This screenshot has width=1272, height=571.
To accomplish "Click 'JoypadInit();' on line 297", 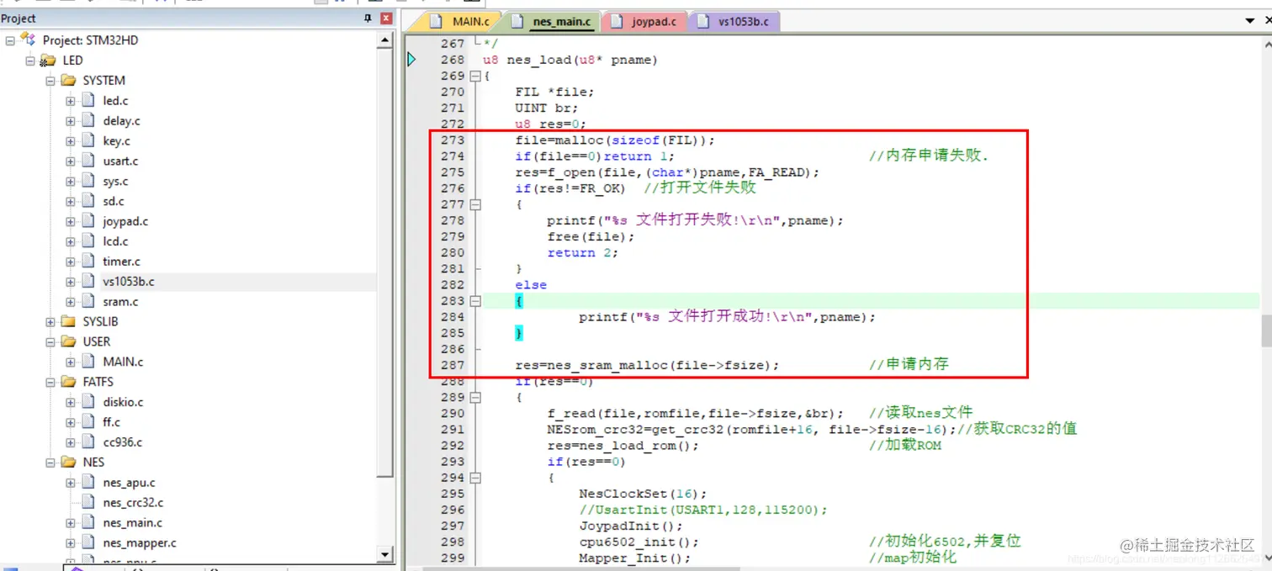I will coord(631,526).
